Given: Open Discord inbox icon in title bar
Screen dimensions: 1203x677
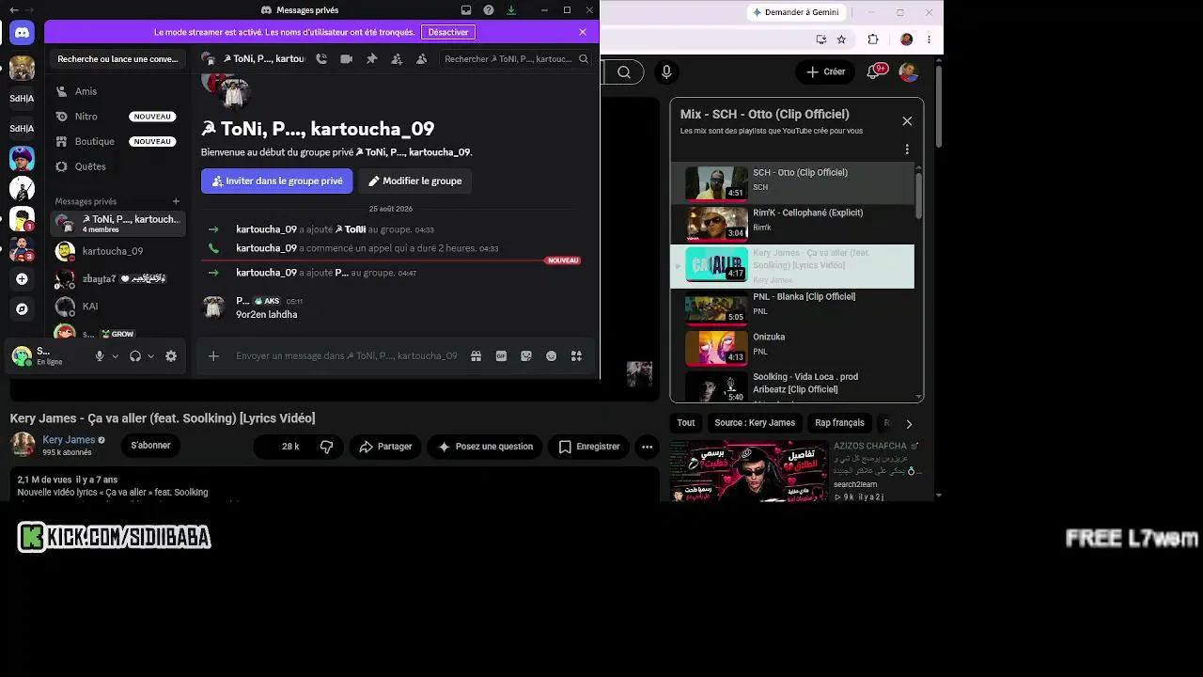Looking at the screenshot, I should click(x=466, y=10).
